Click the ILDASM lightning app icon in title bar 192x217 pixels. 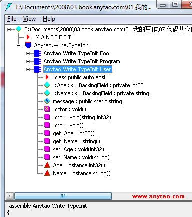point(9,7)
